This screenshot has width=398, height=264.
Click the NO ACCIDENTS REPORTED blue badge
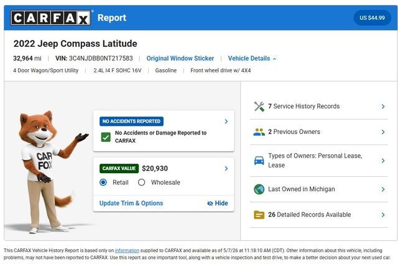point(131,121)
